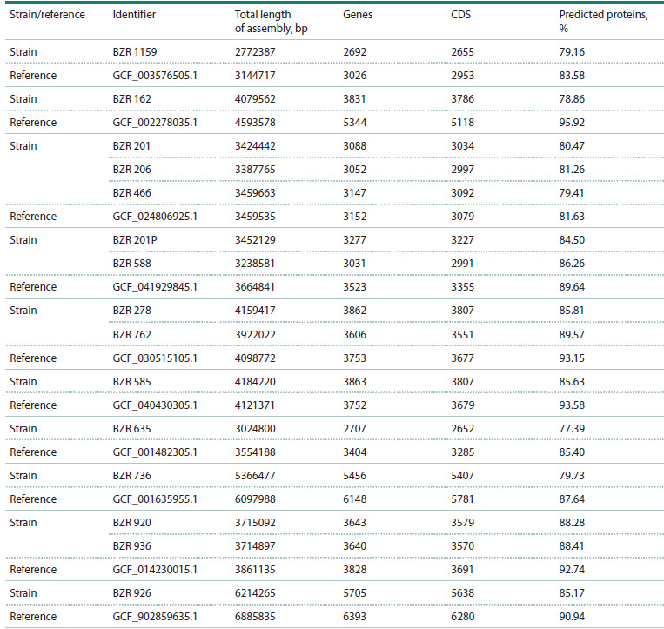Click the GCF_024806925.1 reference identifier
The image size is (664, 629).
coord(155,217)
